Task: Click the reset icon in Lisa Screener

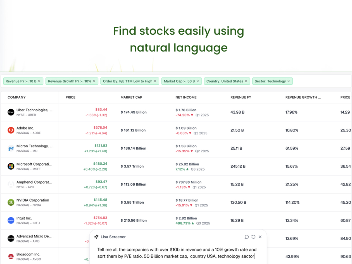Action: (253, 237)
